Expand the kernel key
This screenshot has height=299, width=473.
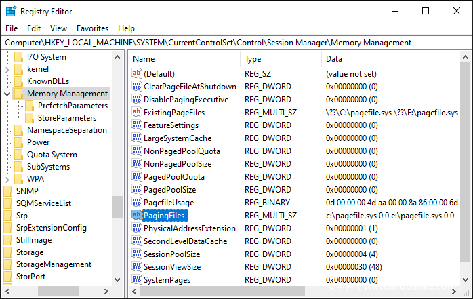(7, 69)
